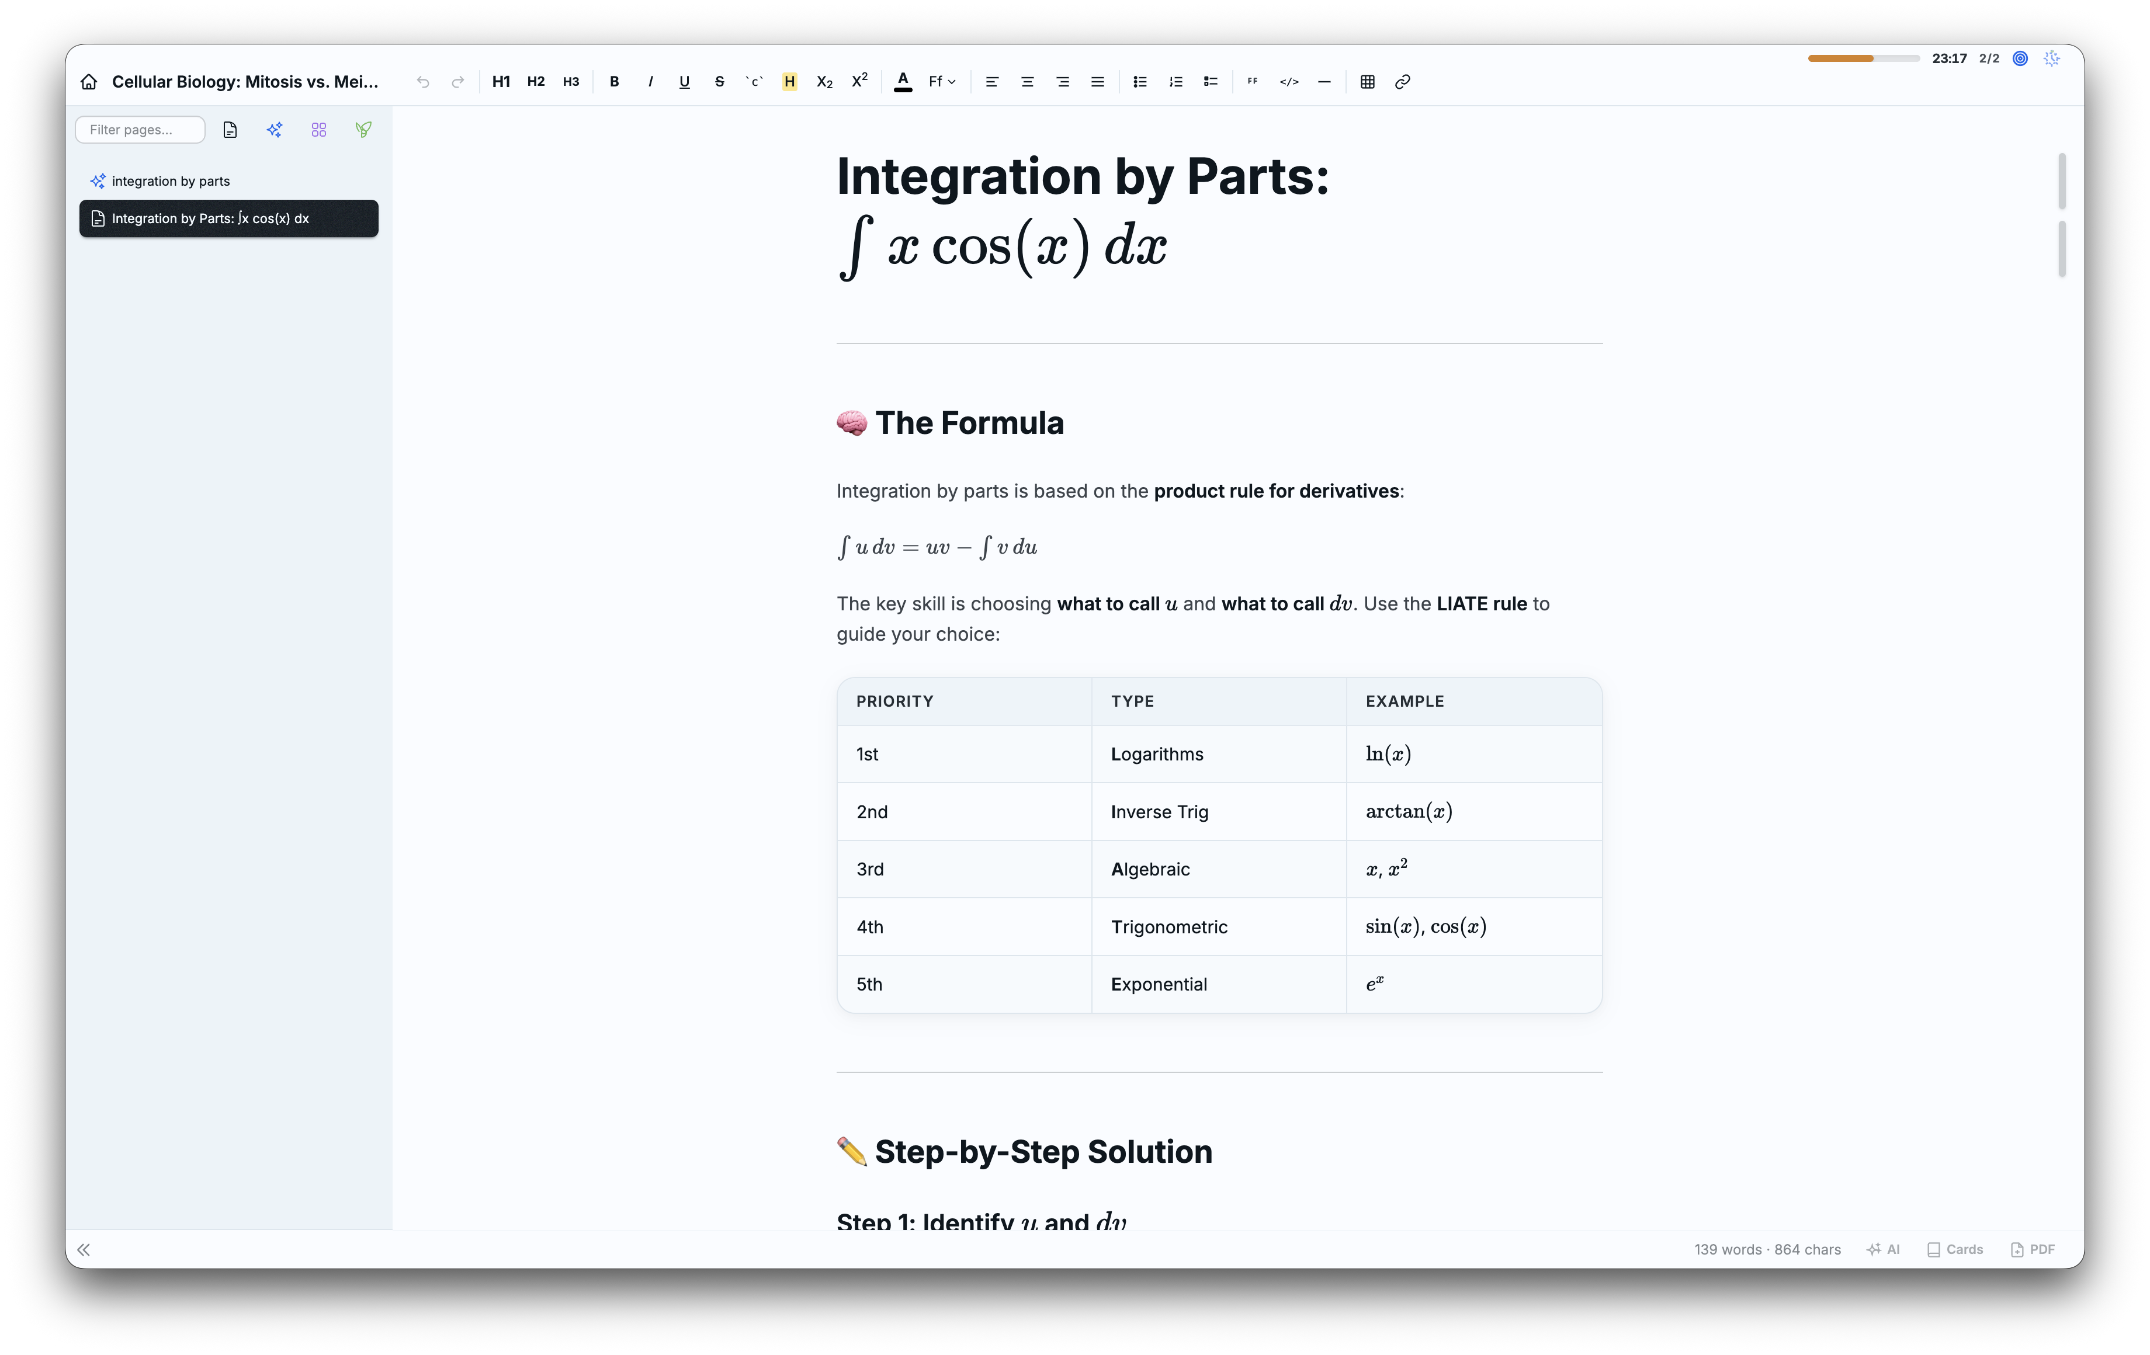This screenshot has height=1355, width=2150.
Task: Toggle bold formatting
Action: click(x=614, y=81)
